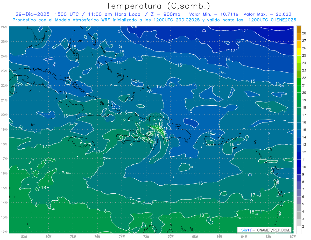Click the legend color band between 10 and 11
The image size is (311, 240).
299,163
